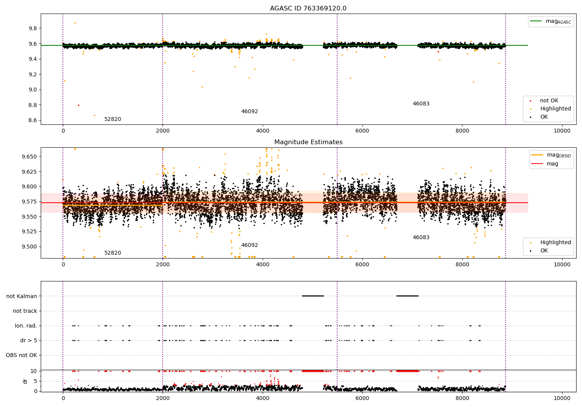This screenshot has height=407, width=582.
Task: Click the 'not track' row label
Action: pos(25,311)
